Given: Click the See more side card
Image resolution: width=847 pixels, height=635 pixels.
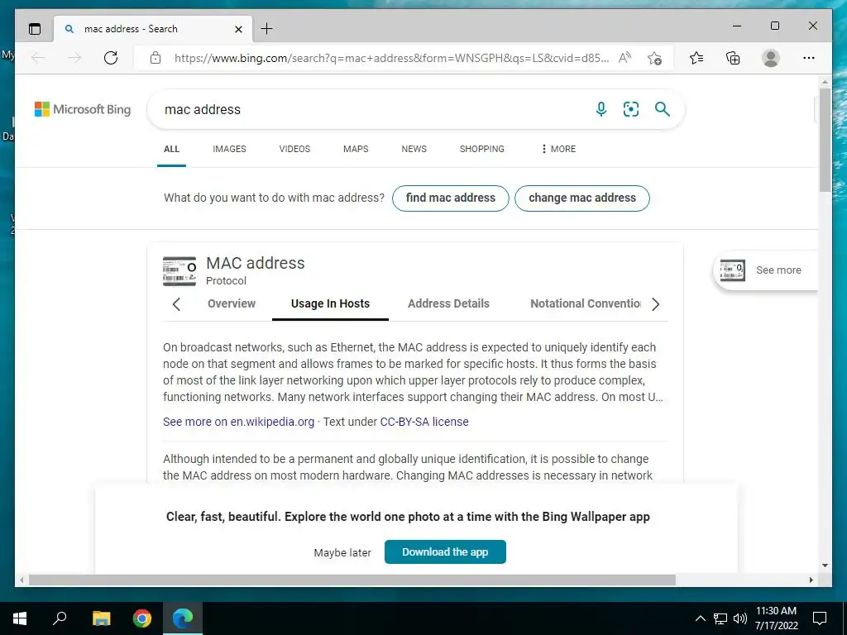Looking at the screenshot, I should pyautogui.click(x=765, y=270).
